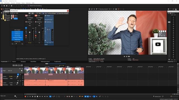
Task: Click Vorschau-Bus in Mischkonsole
Action: [x=17, y=42]
